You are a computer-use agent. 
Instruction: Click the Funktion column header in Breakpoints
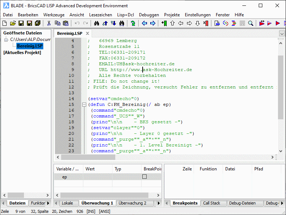208,169
